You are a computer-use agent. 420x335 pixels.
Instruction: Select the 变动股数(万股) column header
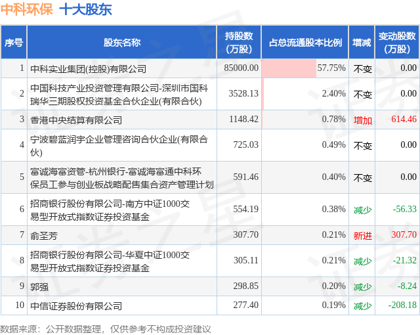(x=397, y=42)
